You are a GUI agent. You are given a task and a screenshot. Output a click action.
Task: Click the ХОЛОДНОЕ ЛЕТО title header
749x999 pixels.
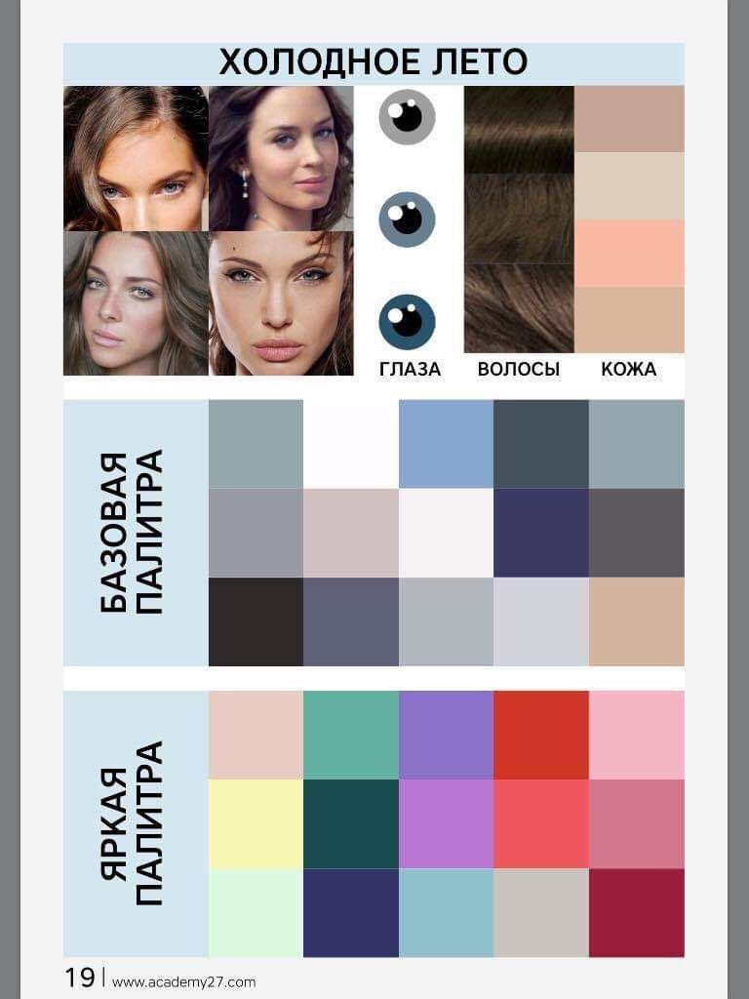(x=374, y=63)
